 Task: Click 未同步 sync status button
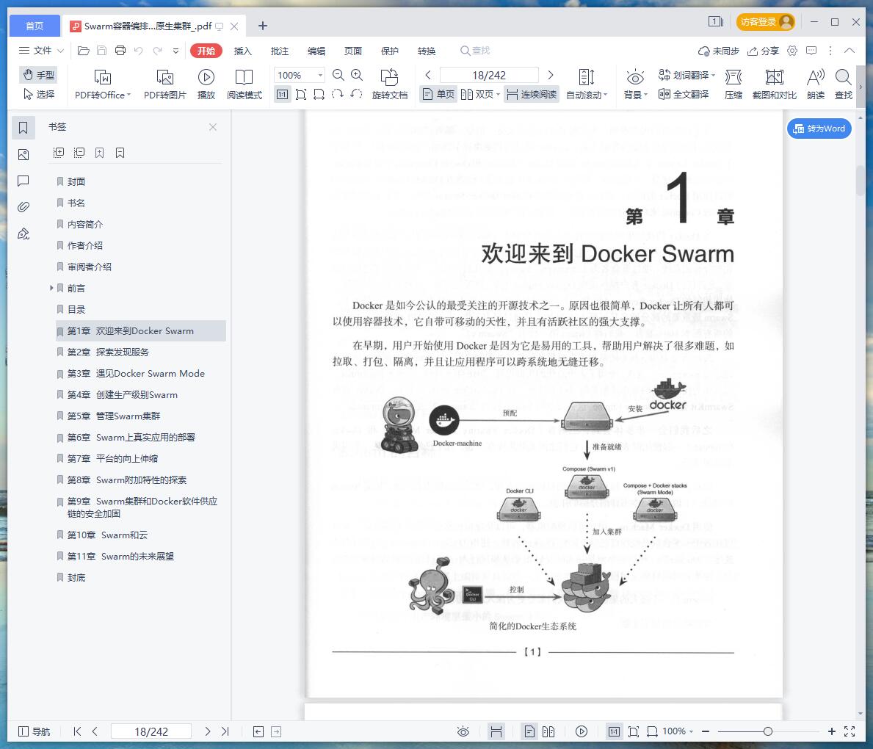[718, 51]
